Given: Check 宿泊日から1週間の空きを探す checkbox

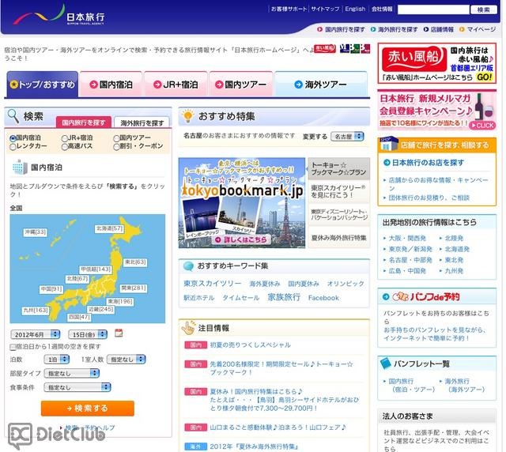Looking at the screenshot, I should (13, 347).
